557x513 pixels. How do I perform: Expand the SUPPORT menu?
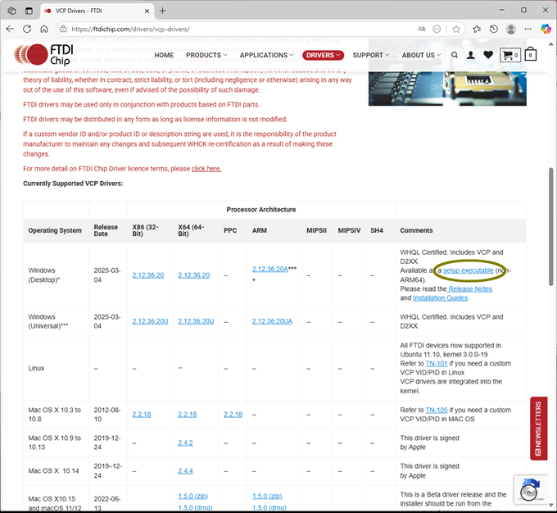[x=371, y=55]
